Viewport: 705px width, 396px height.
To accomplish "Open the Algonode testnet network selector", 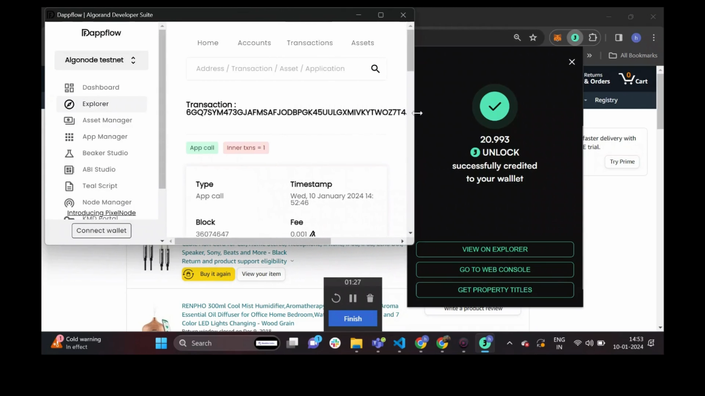I will tap(101, 61).
